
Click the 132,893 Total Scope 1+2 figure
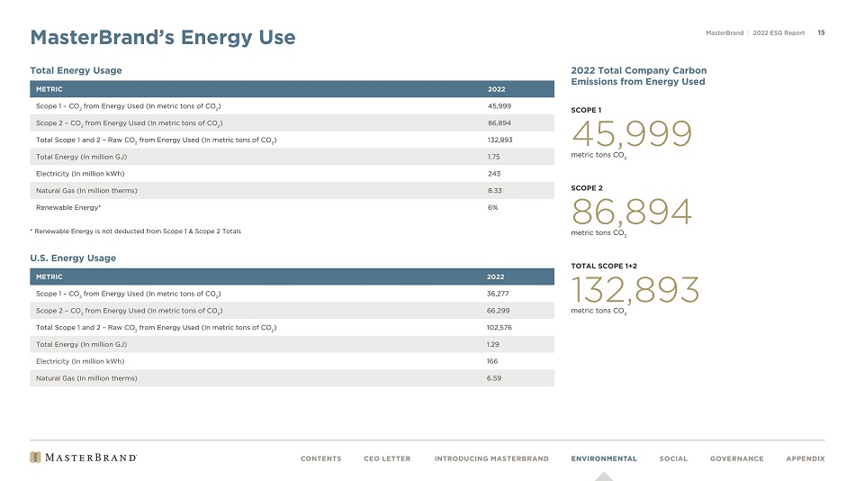[x=635, y=290]
